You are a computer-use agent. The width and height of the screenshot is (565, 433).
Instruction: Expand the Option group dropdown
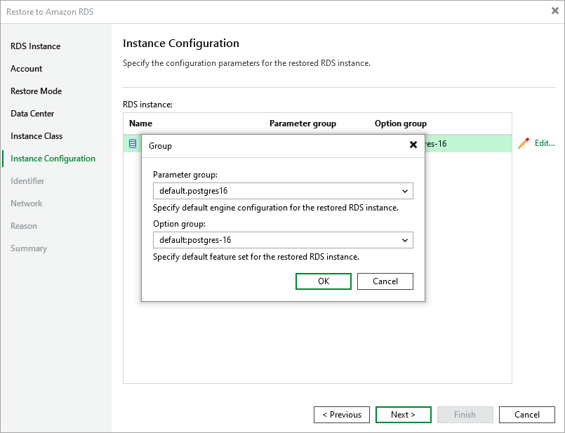click(x=405, y=240)
